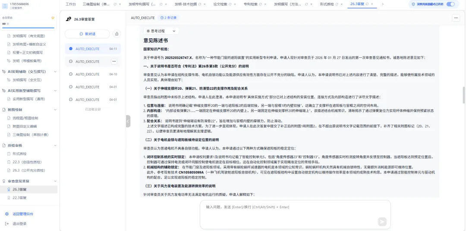Click the 退出登录 logout icon
Viewport: 466px width, 231px height.
coord(7,224)
